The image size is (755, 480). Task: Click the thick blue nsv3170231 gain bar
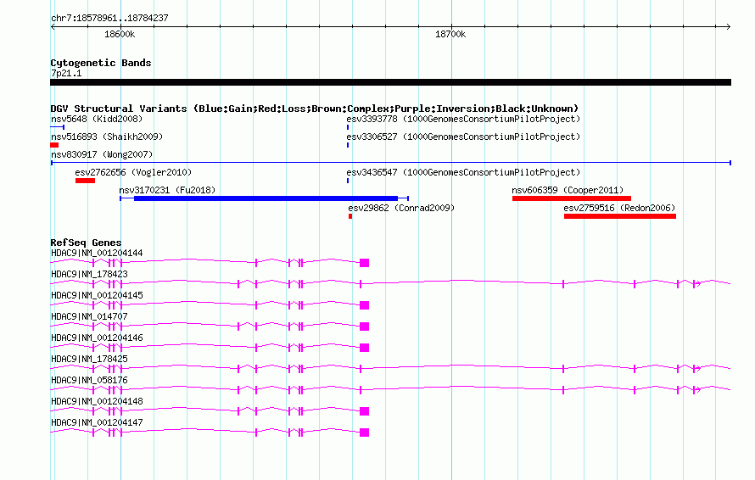[x=266, y=198]
